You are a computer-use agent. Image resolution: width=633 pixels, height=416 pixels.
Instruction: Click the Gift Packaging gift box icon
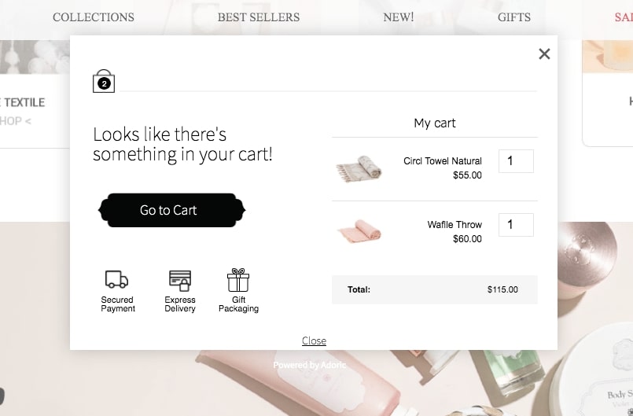(x=238, y=280)
